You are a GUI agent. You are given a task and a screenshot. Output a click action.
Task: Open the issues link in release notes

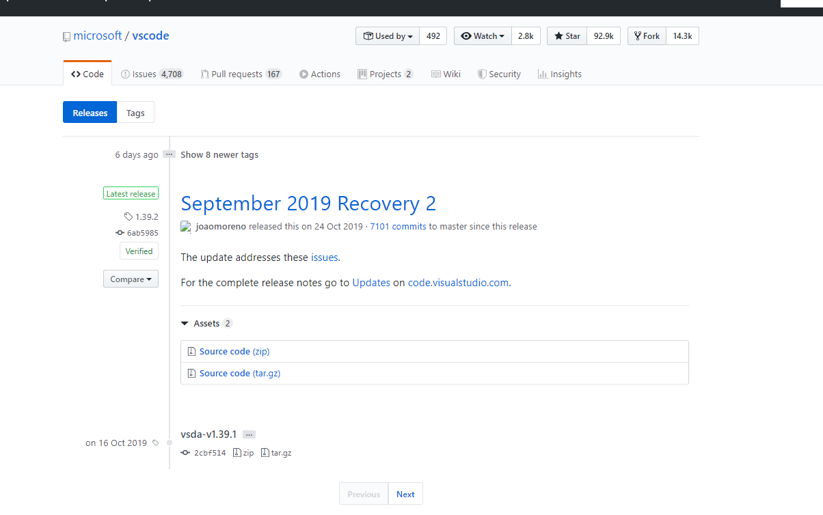coord(324,257)
